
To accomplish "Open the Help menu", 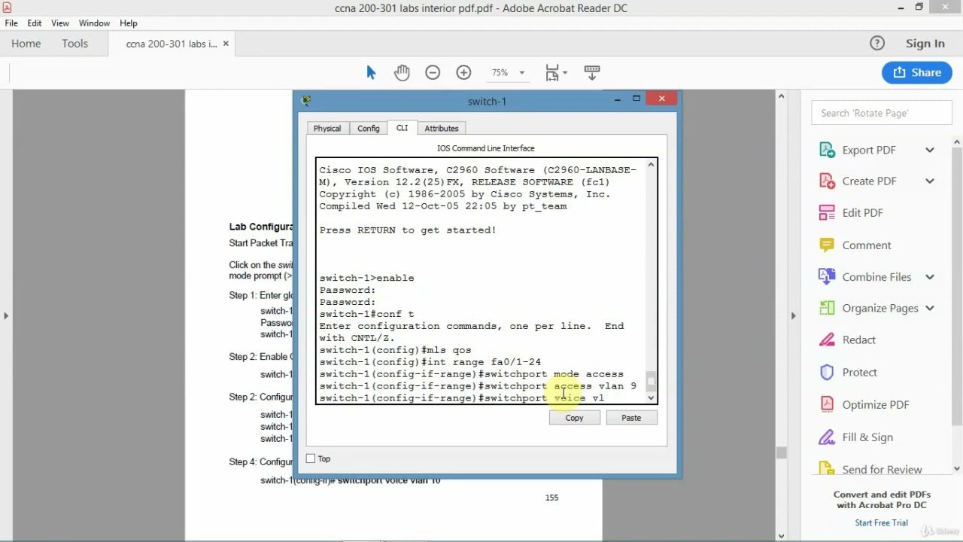I will coord(129,23).
